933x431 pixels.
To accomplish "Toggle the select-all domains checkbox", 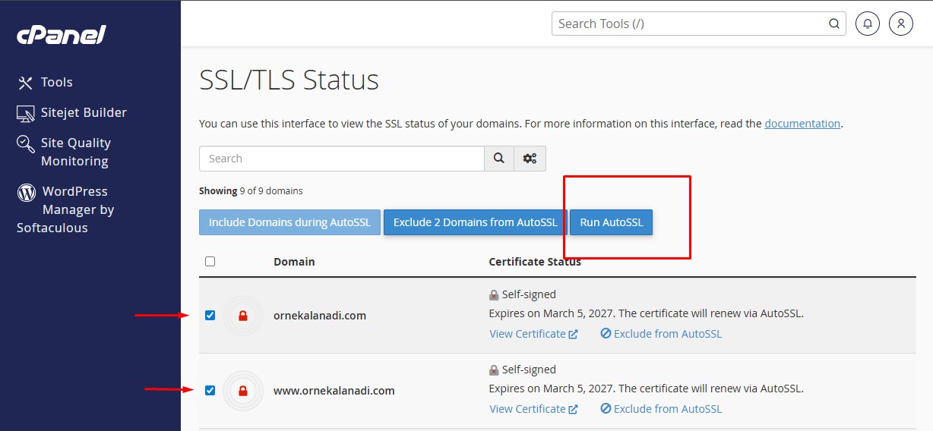I will point(210,262).
